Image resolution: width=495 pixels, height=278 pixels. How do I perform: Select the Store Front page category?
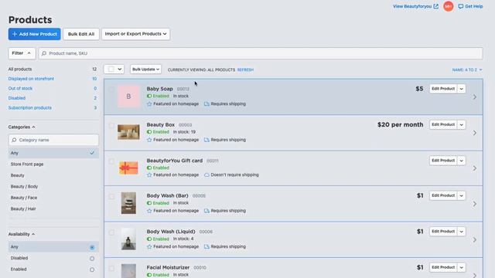coord(27,164)
